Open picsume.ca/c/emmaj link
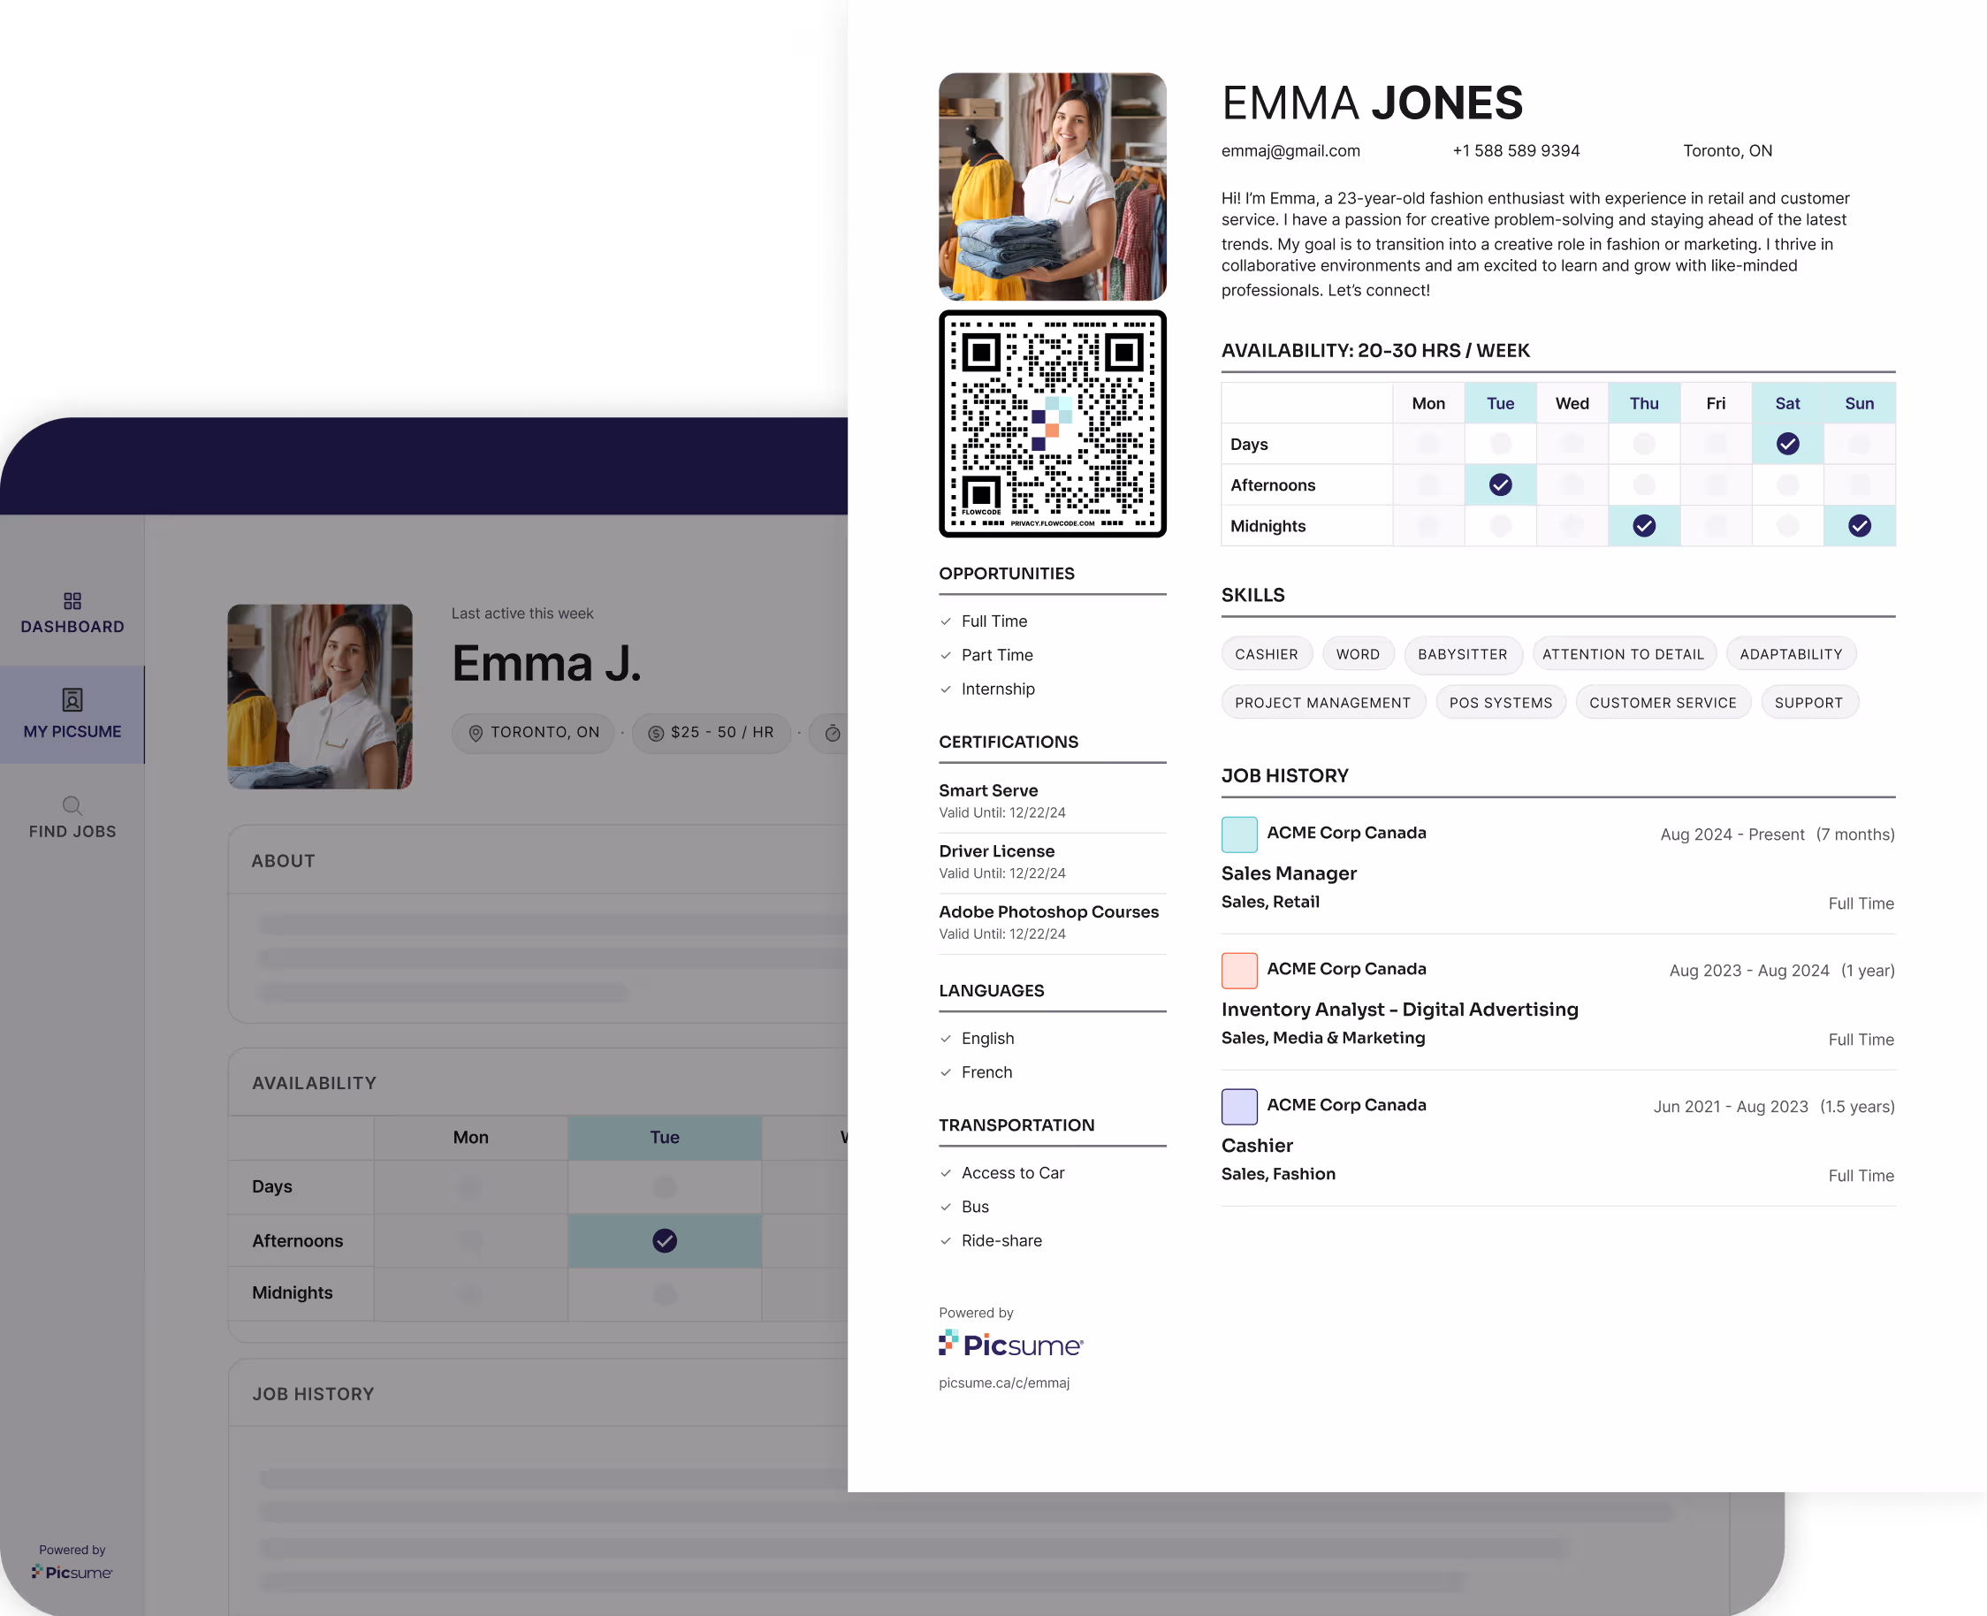The height and width of the screenshot is (1616, 1987). [x=1003, y=1384]
